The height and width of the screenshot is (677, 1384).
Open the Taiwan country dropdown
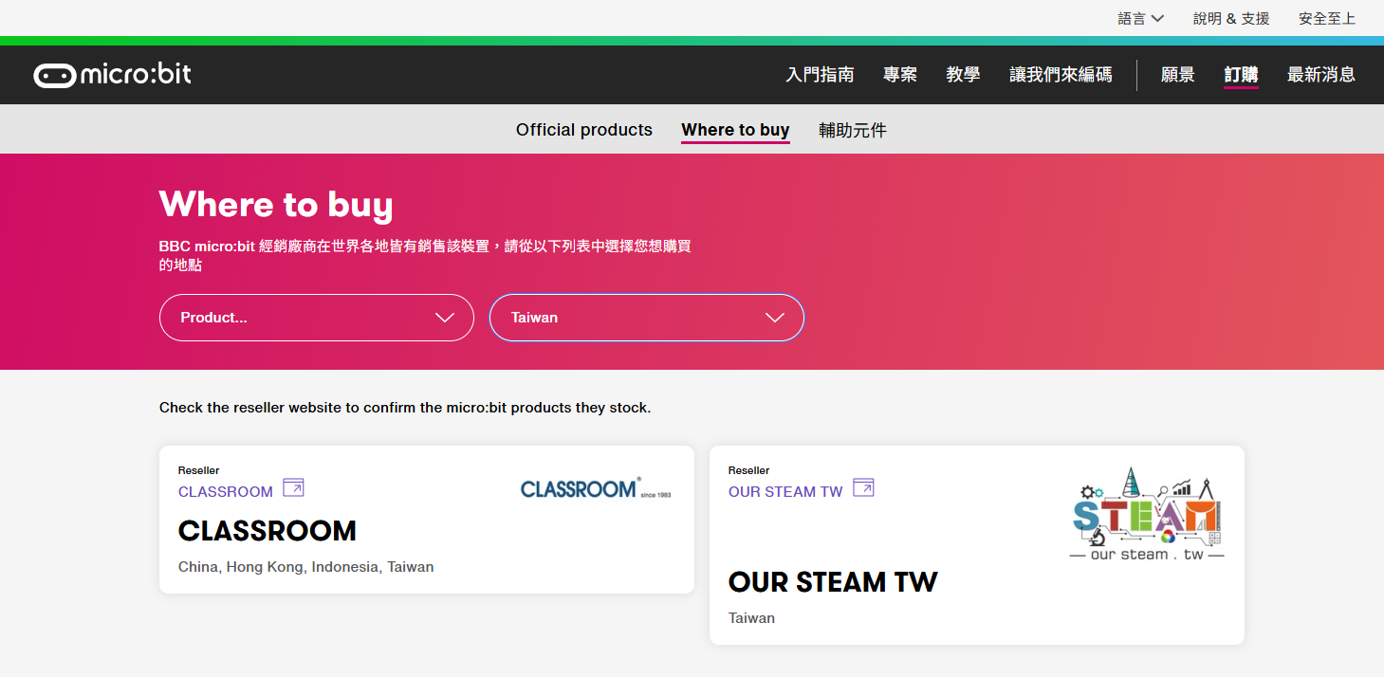647,318
